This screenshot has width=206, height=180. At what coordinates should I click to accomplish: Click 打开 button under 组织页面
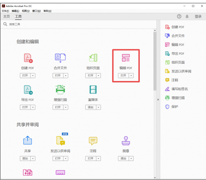click(x=91, y=76)
